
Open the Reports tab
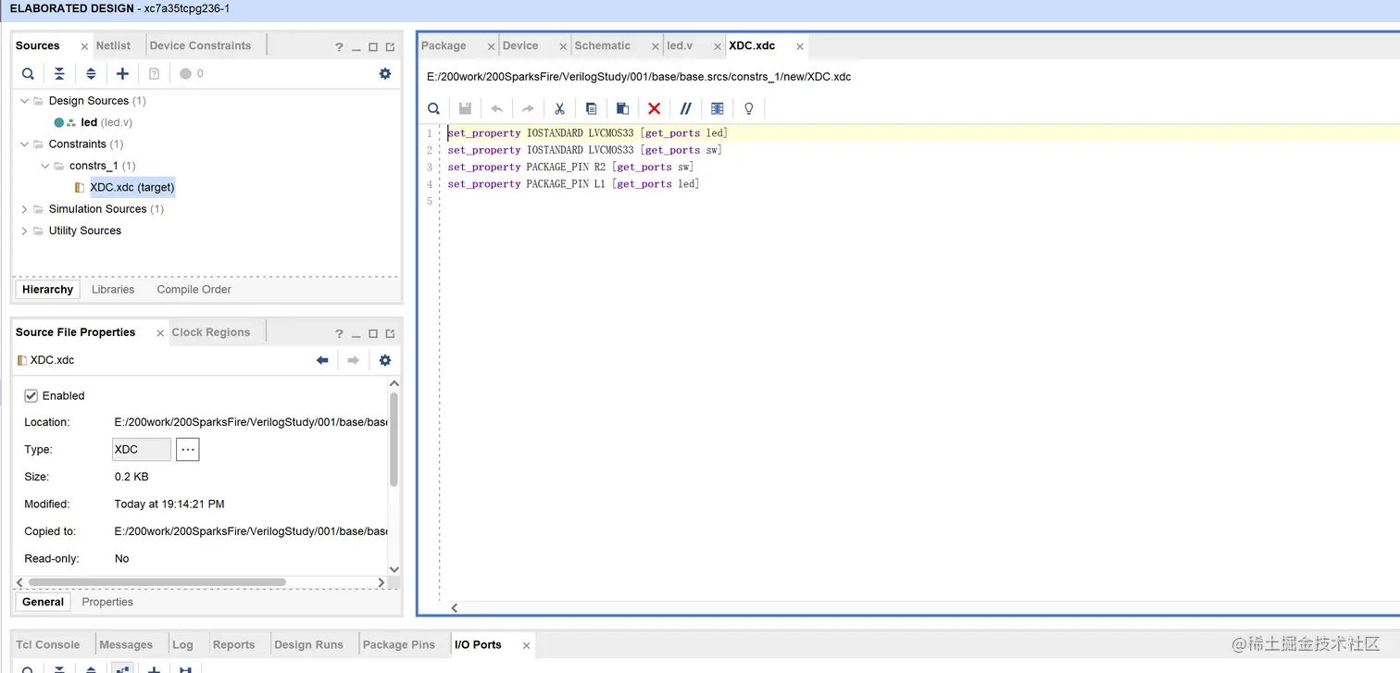click(233, 644)
